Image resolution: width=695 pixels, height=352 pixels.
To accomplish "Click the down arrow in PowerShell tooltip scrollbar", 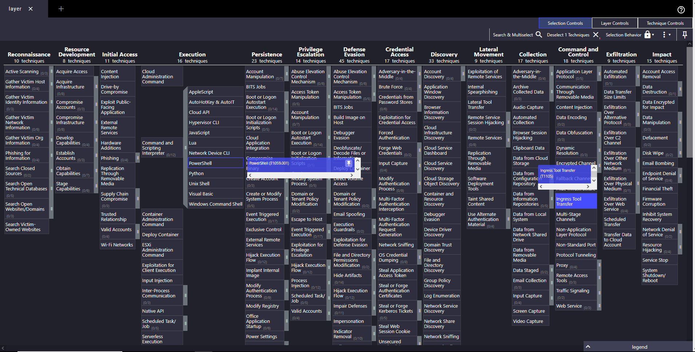I will pyautogui.click(x=358, y=169).
